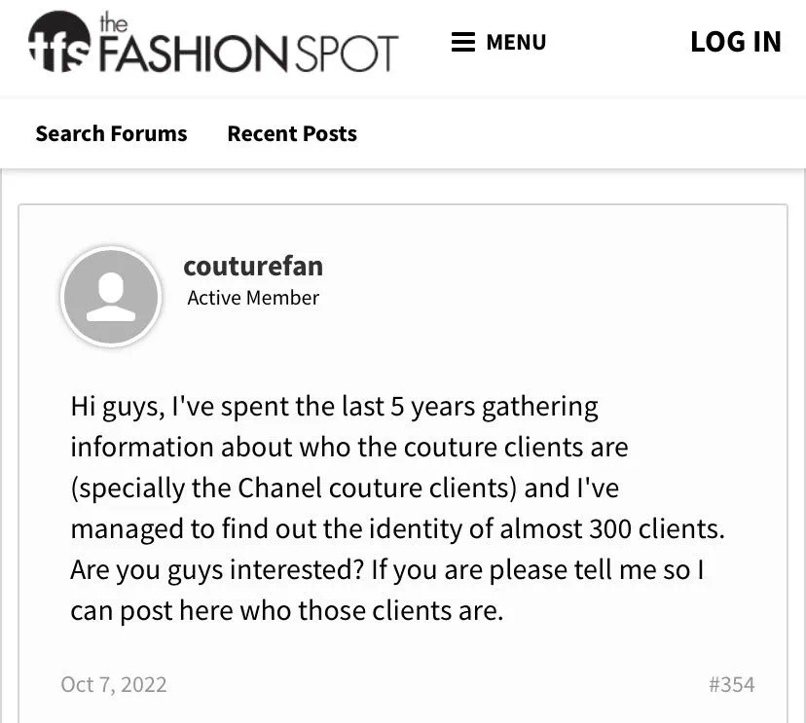Open the MENU label
806x723 pixels.
[x=516, y=42]
